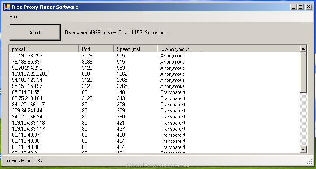The height and width of the screenshot is (169, 316).
Task: Sort by the Port column header
Action: [96, 49]
